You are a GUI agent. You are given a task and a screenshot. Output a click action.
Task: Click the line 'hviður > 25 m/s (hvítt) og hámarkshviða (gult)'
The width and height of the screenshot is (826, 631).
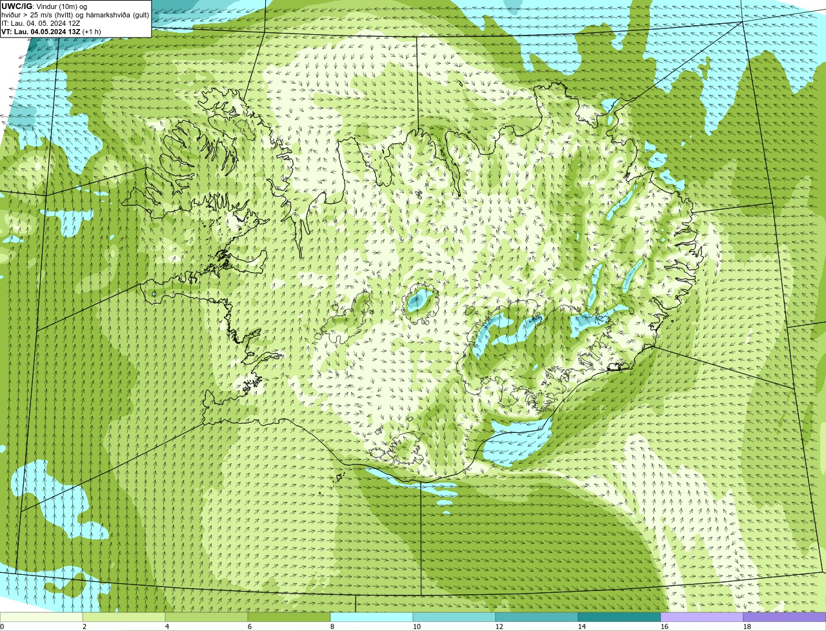coord(75,15)
